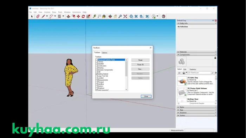246x138 pixels.
Task: Select the Offset tool
Action: (73, 16)
